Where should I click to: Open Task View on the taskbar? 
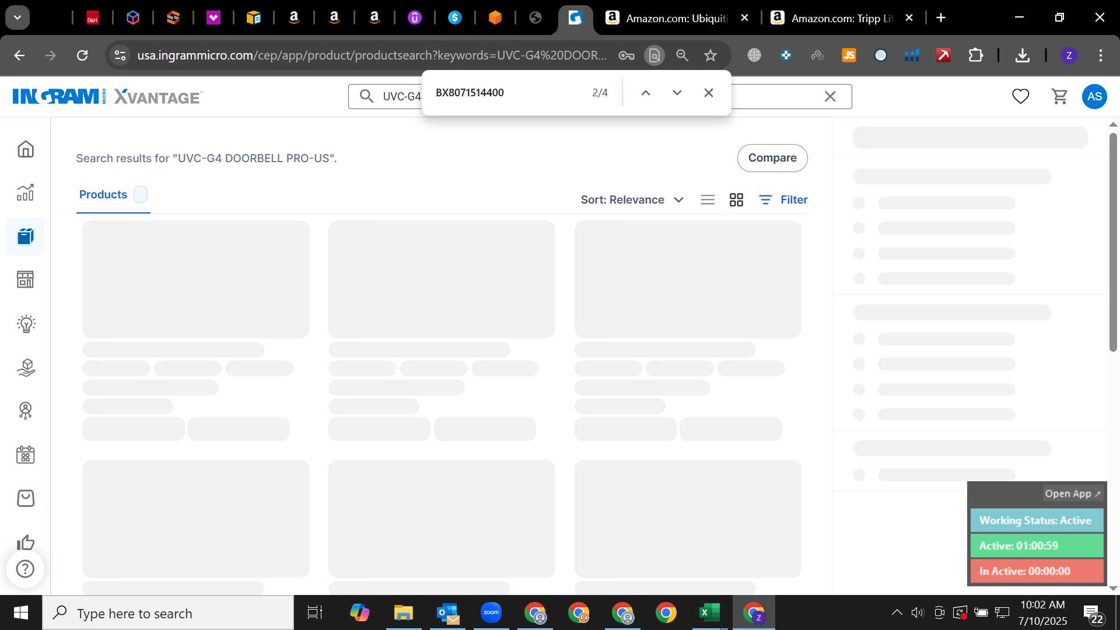(315, 613)
